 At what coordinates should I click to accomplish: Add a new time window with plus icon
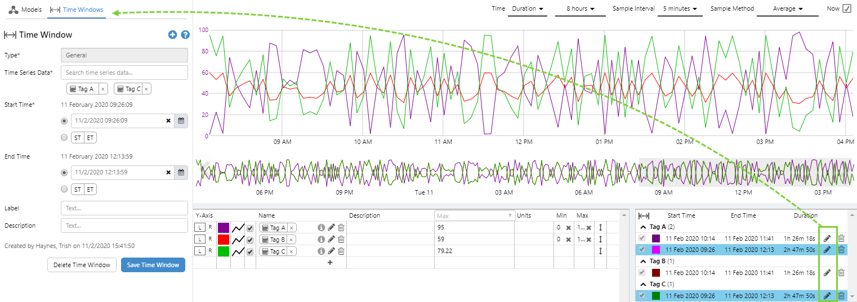pyautogui.click(x=172, y=35)
